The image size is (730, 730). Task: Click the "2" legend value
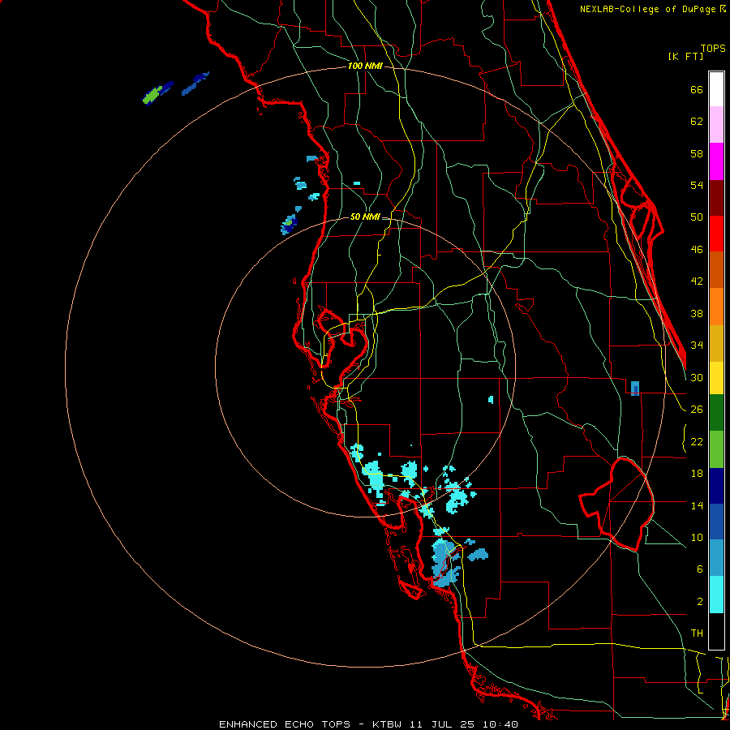700,602
